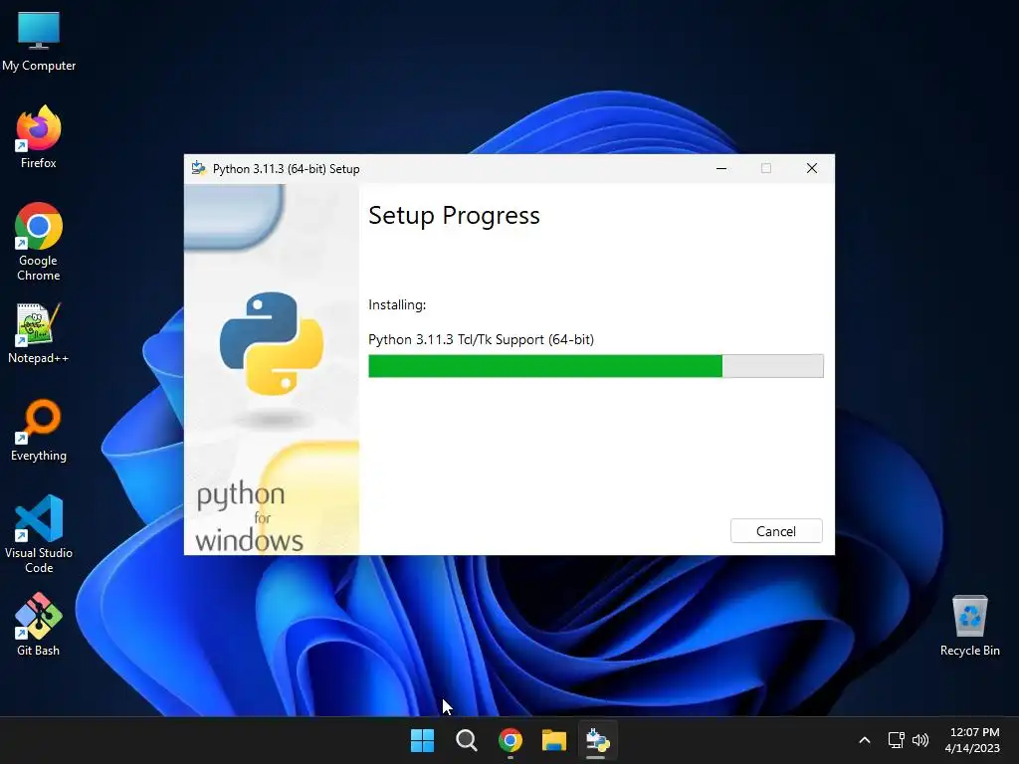Select the Everything search desktop shortcut
Viewport: 1019px width, 764px height.
(39, 430)
